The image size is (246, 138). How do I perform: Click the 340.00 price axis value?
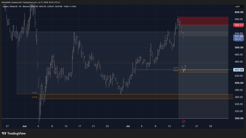click(239, 104)
